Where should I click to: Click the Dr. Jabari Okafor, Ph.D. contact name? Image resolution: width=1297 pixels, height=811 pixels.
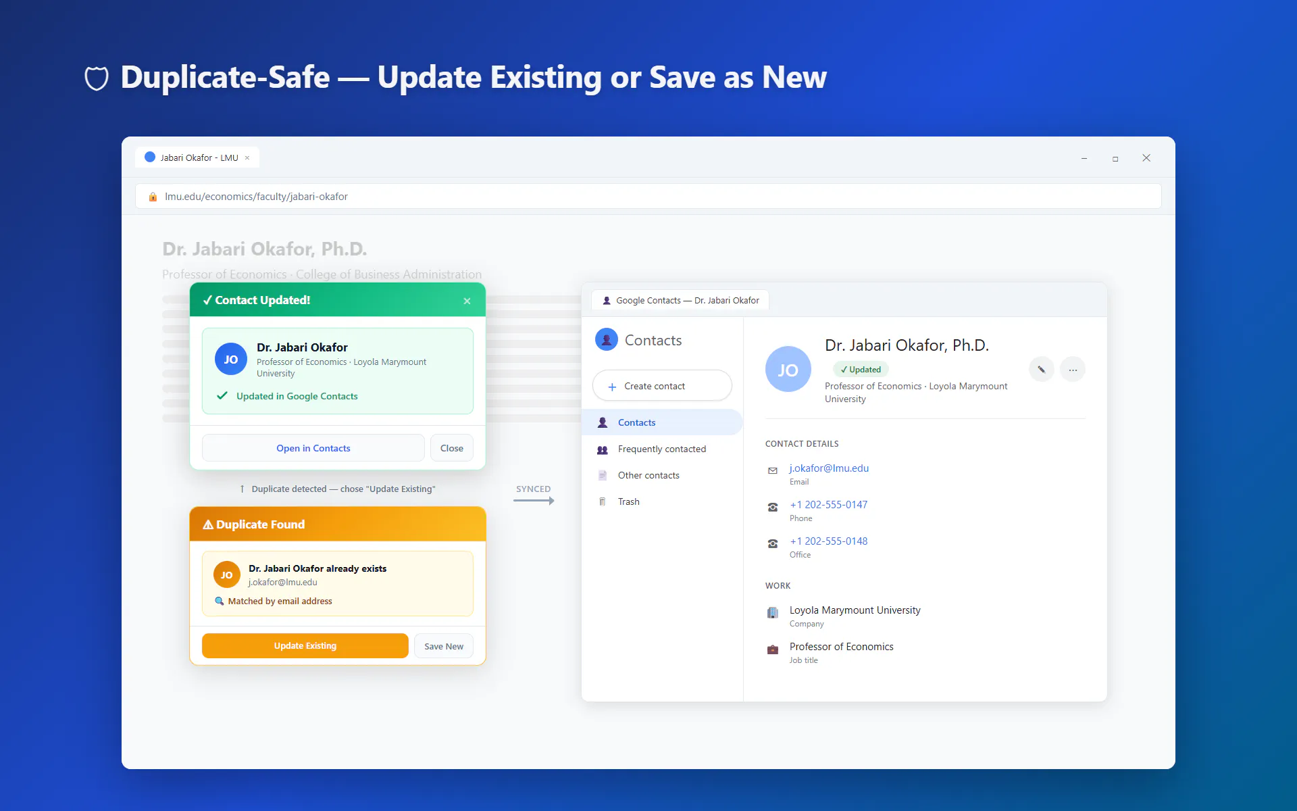907,345
